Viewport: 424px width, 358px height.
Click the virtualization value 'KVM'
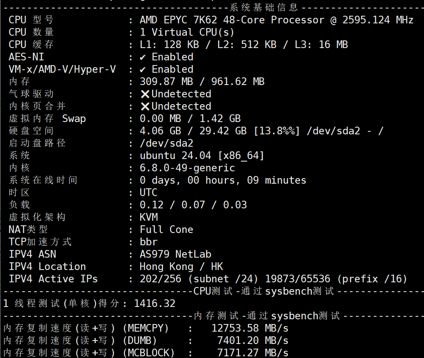[x=149, y=217]
